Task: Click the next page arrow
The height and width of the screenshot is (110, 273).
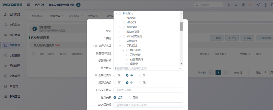Action: coord(226,72)
